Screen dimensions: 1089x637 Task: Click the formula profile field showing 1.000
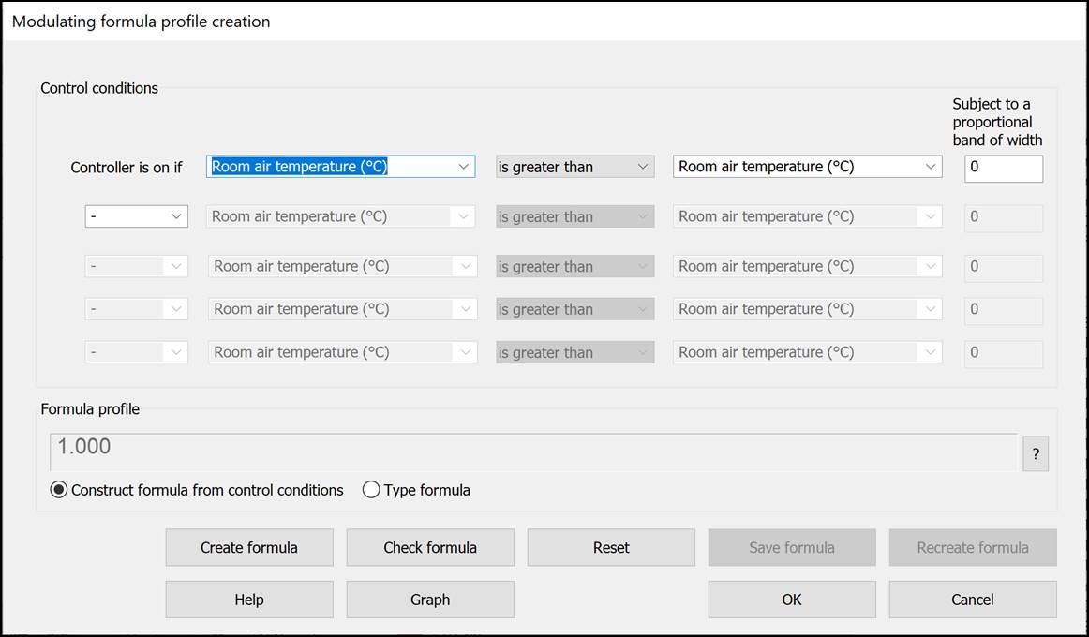click(x=533, y=452)
